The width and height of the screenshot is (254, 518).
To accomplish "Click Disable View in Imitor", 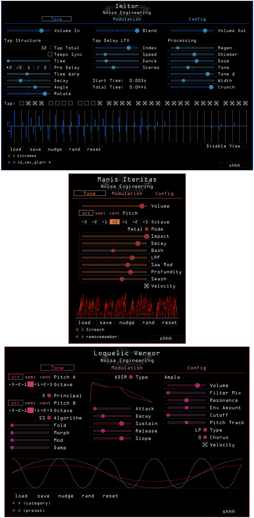I will coord(223,146).
